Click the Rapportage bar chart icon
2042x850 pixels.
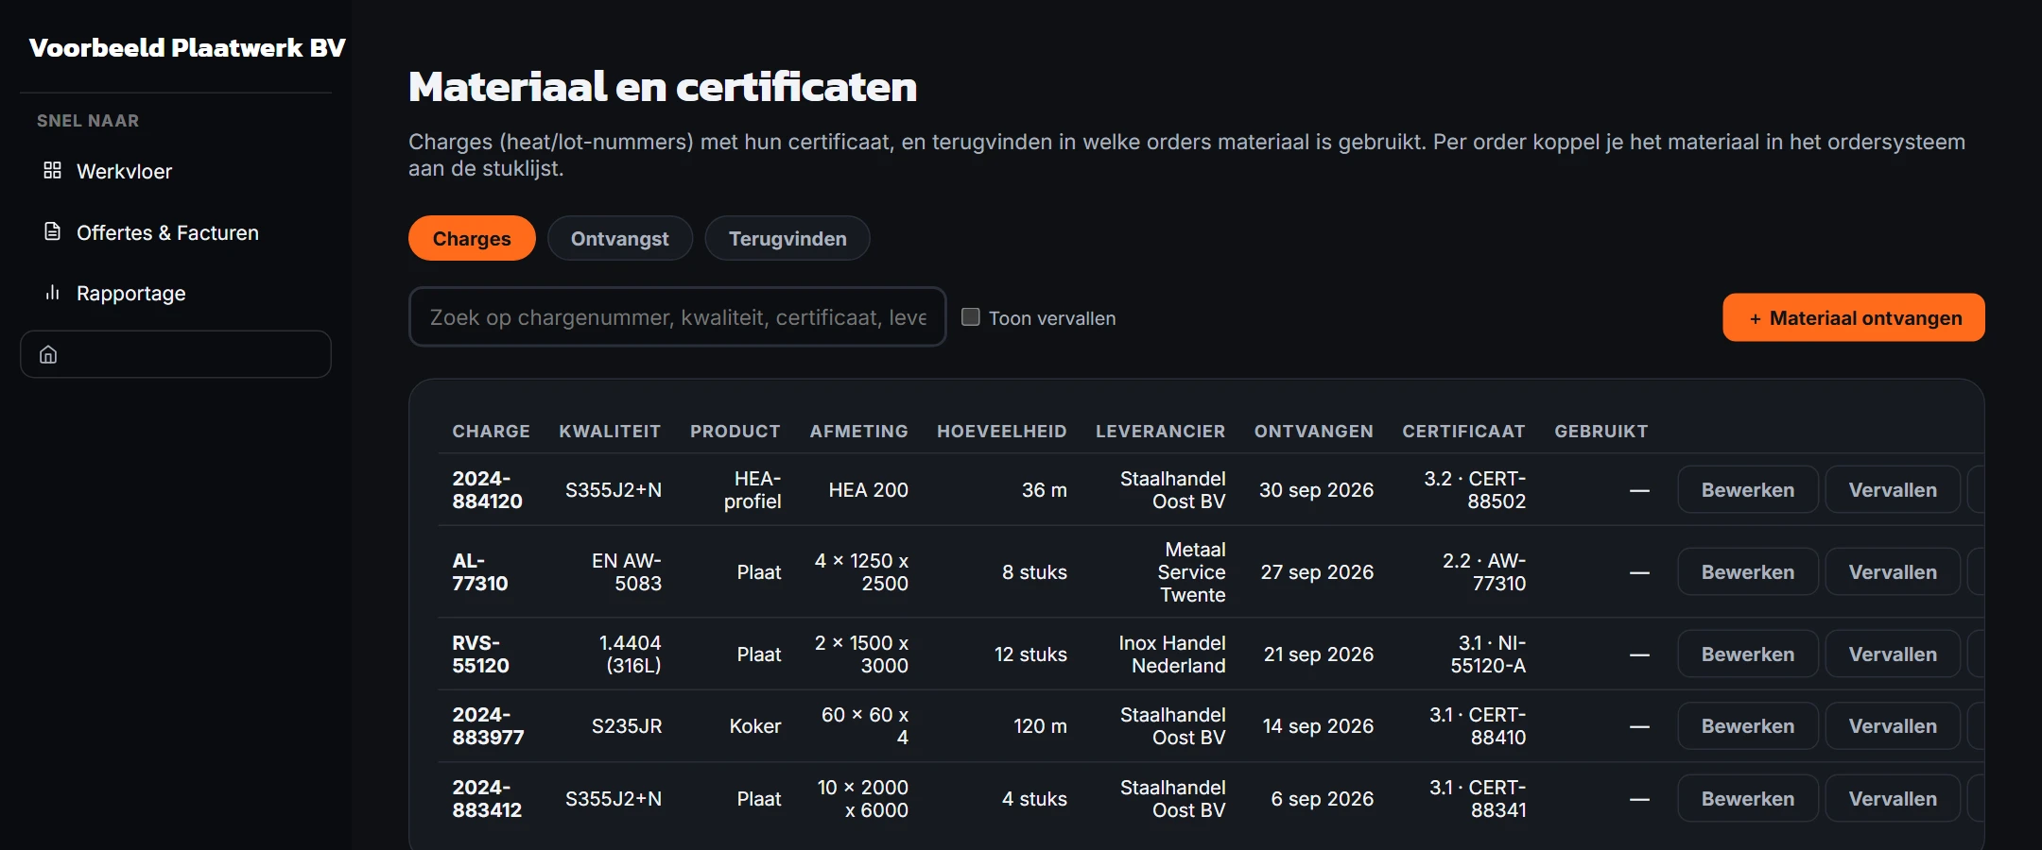coord(52,293)
